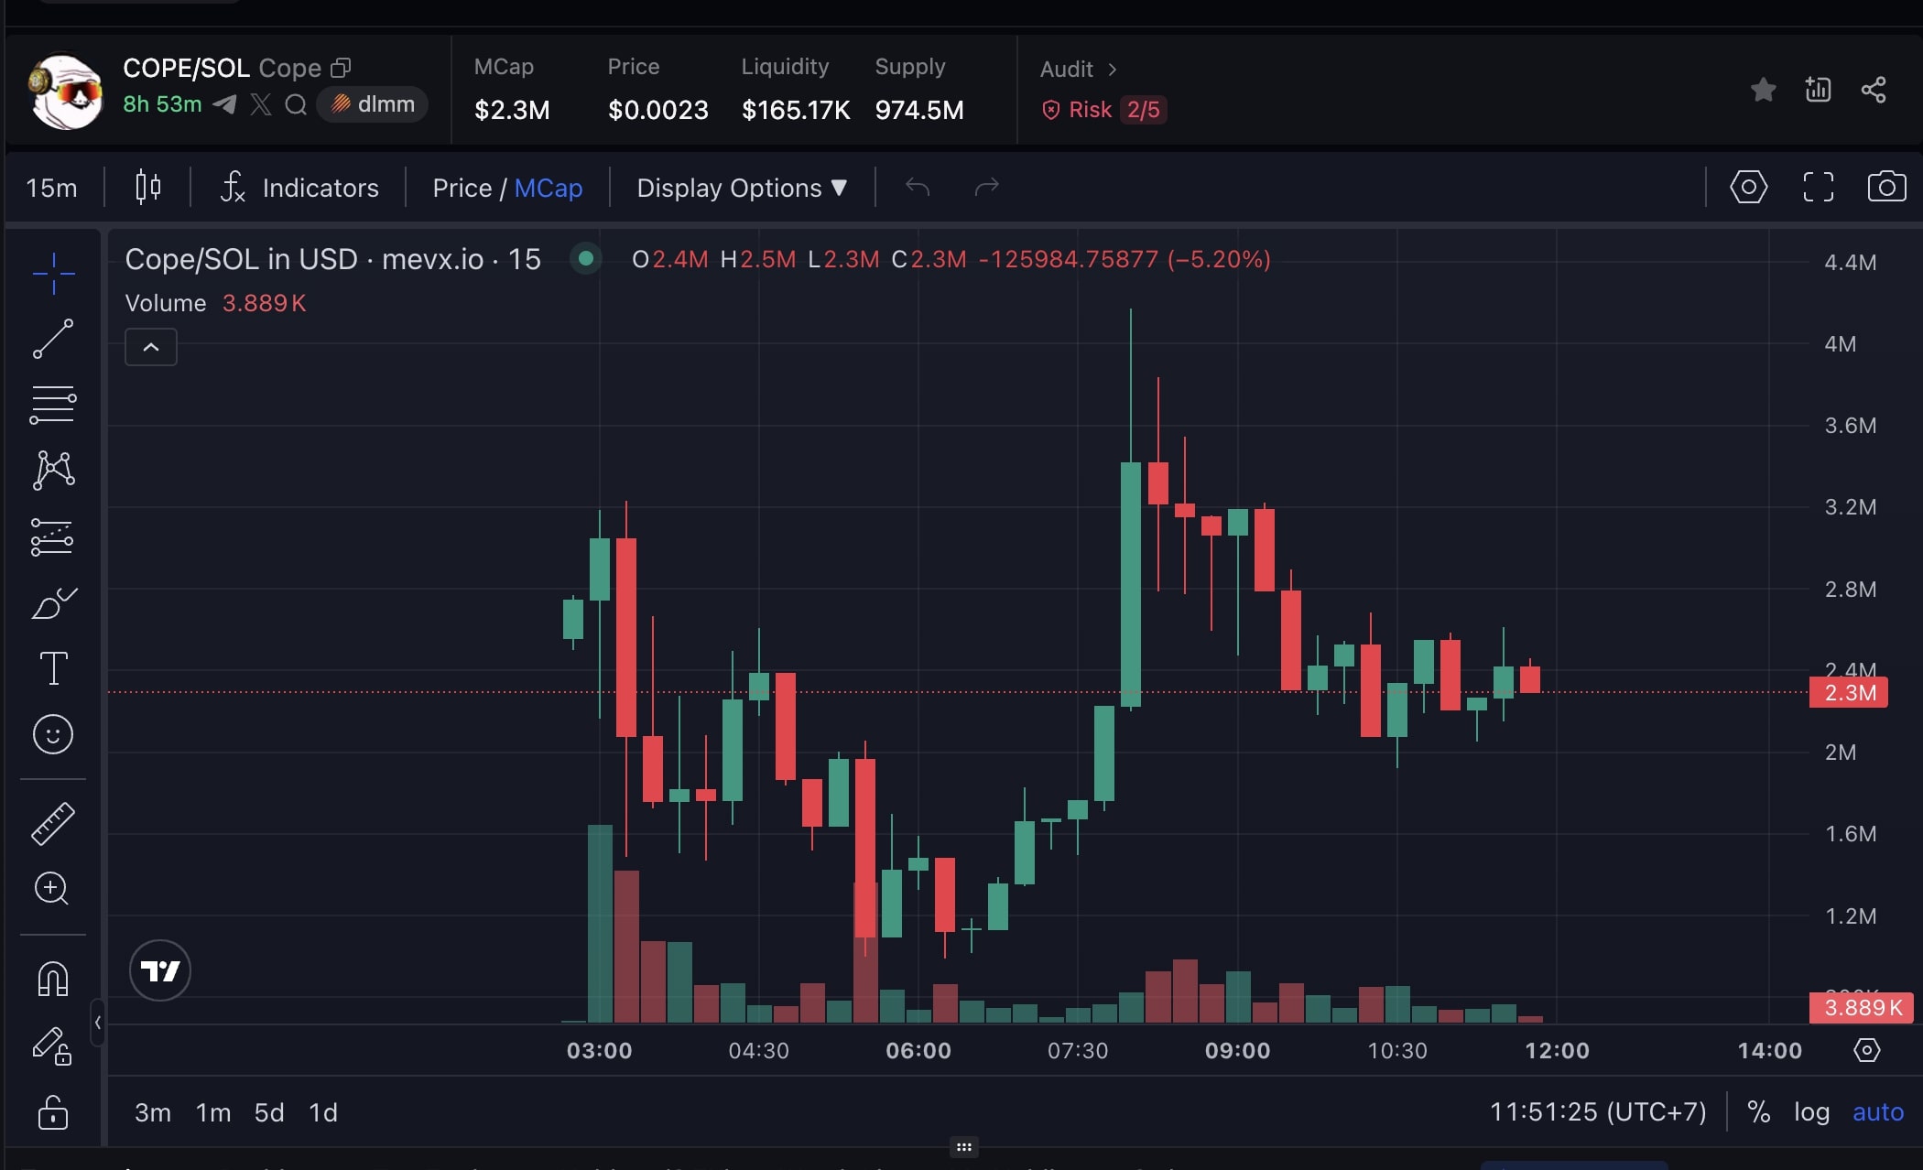View the Risk 2/5 audit badge
The width and height of the screenshot is (1923, 1170).
pyautogui.click(x=1103, y=110)
